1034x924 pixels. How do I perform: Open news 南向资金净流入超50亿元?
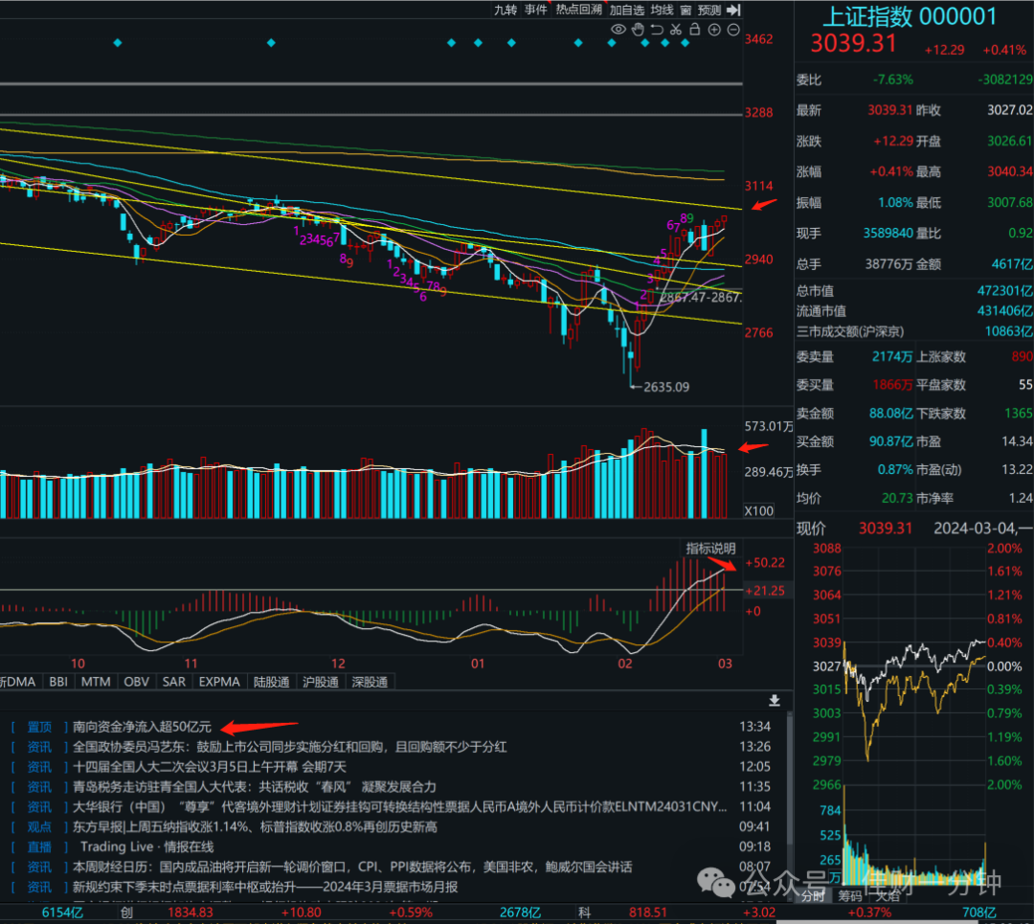pos(142,727)
